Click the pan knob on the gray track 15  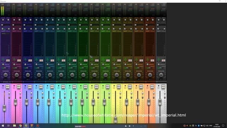coord(161,75)
